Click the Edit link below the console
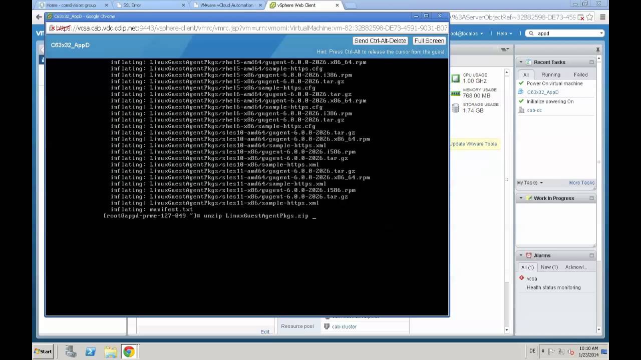The height and width of the screenshot is (360, 641). pos(266,331)
